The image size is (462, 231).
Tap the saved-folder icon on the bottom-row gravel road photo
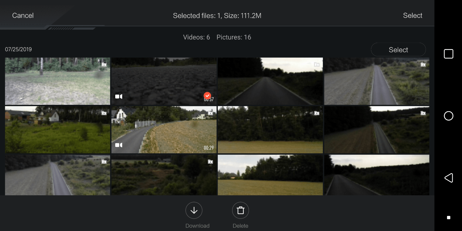point(104,162)
